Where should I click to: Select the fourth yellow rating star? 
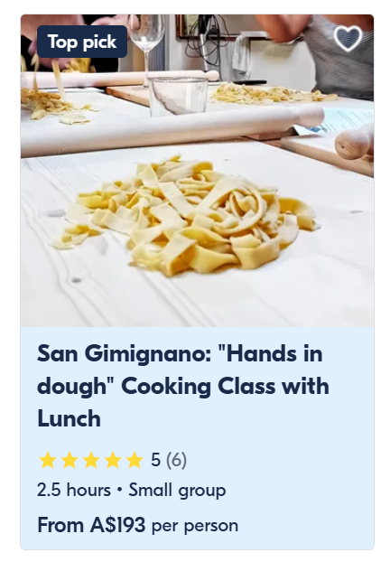pyautogui.click(x=113, y=460)
